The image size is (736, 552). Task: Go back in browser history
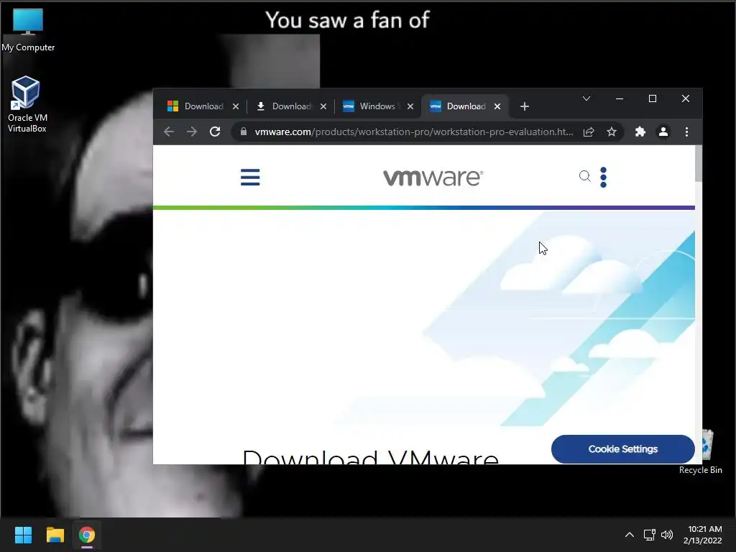point(169,132)
